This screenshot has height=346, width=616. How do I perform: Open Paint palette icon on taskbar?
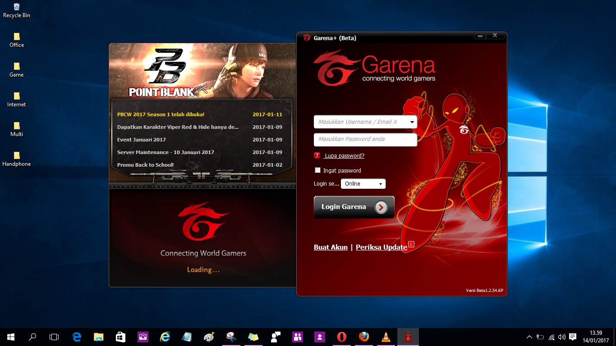[209, 337]
